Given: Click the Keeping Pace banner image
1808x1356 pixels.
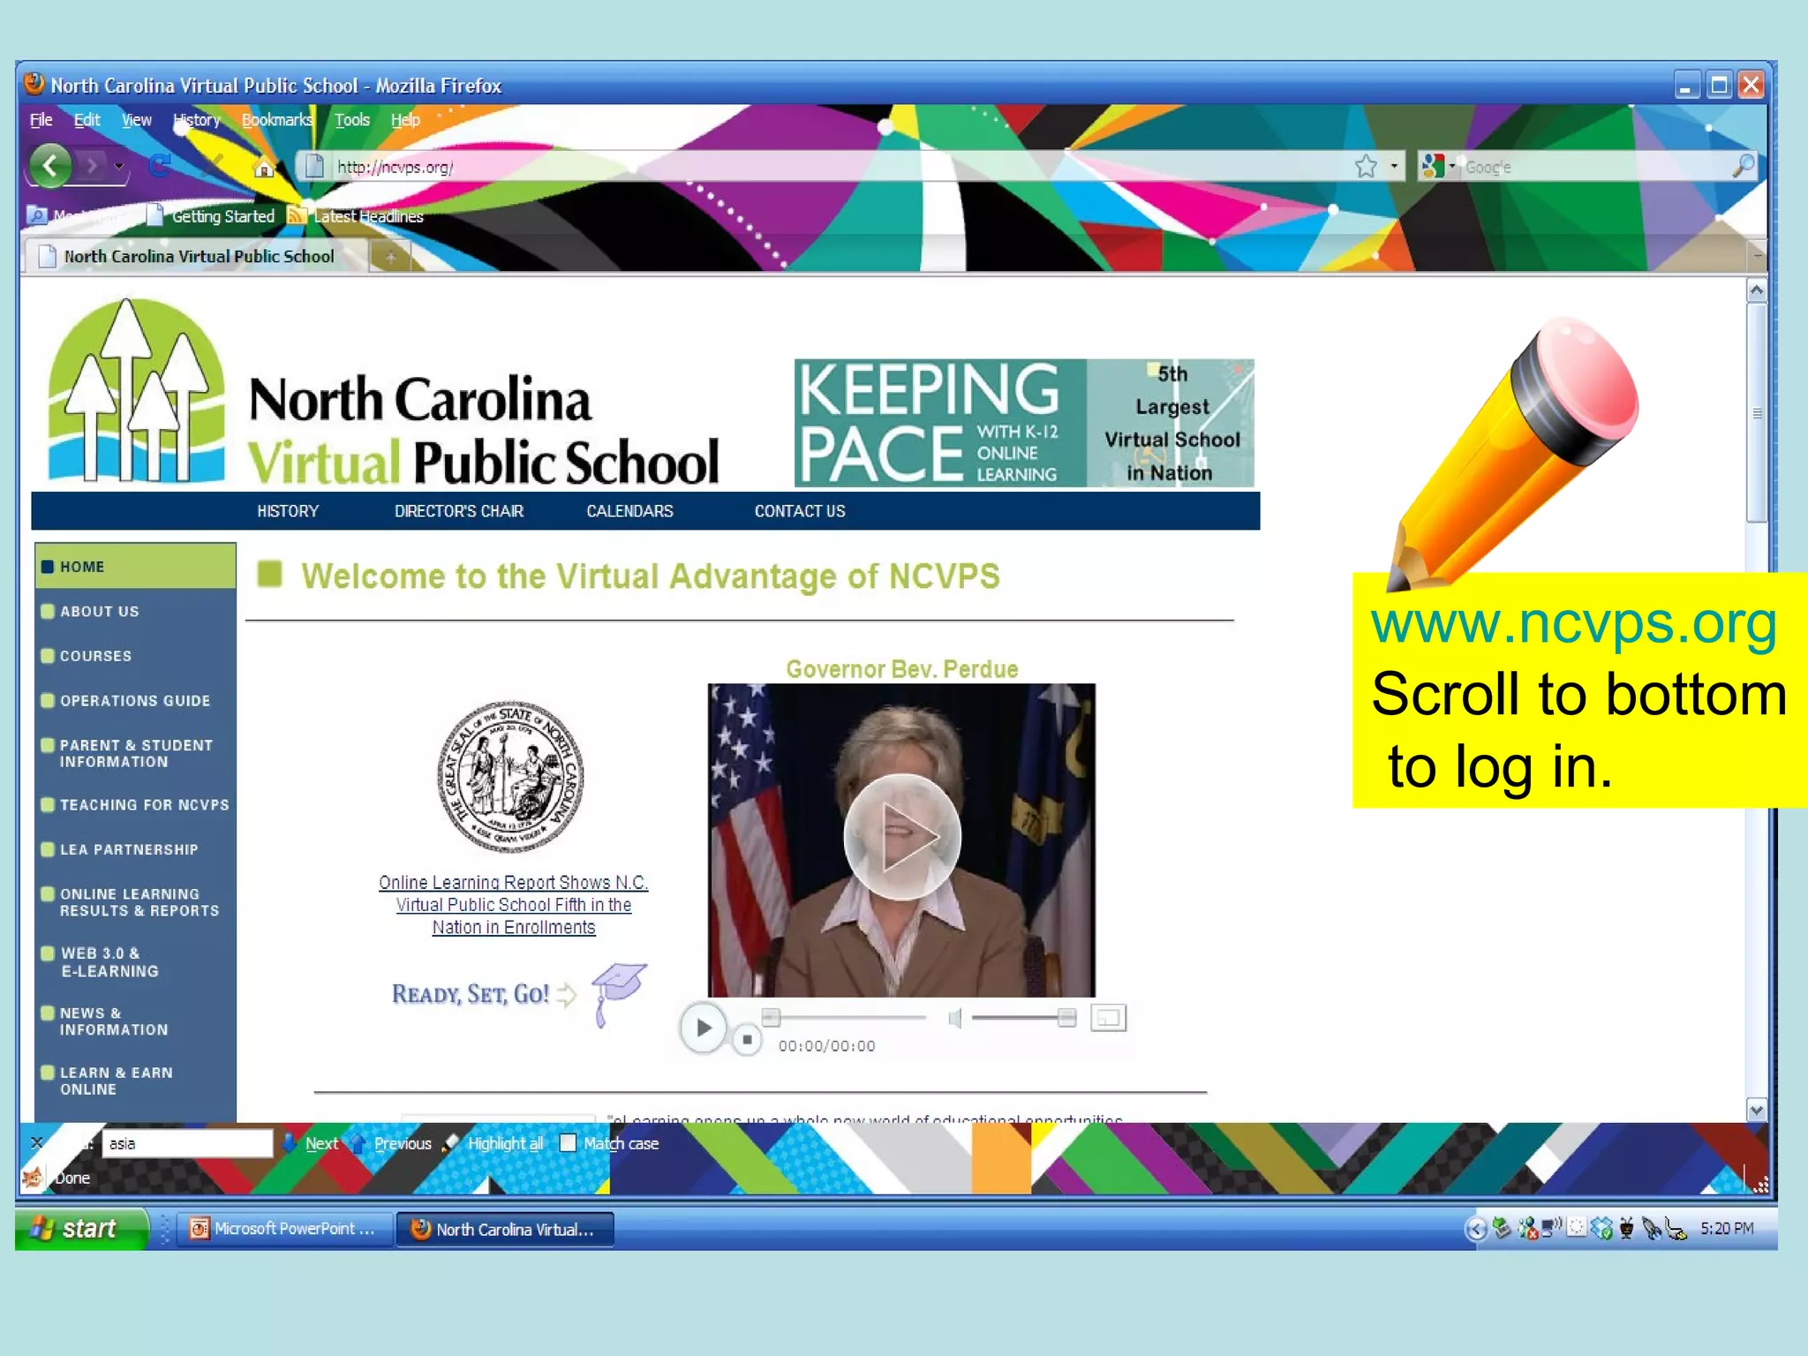Looking at the screenshot, I should [1024, 422].
